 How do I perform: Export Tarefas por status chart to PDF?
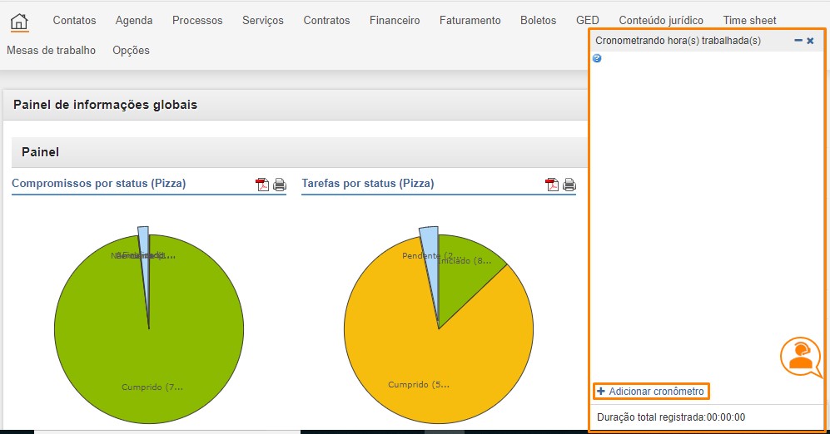(x=552, y=185)
